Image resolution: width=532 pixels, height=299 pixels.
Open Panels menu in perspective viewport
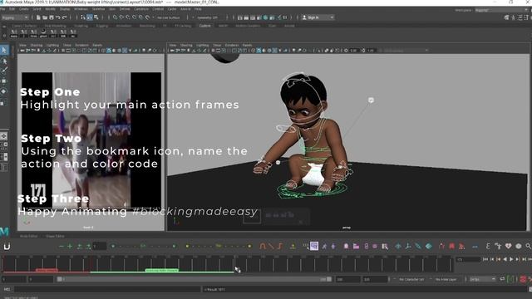247,45
